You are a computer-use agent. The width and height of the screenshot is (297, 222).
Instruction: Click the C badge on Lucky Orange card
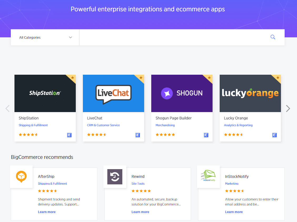[x=274, y=135]
